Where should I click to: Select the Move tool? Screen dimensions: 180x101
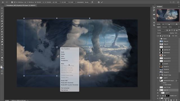(x=2, y=8)
